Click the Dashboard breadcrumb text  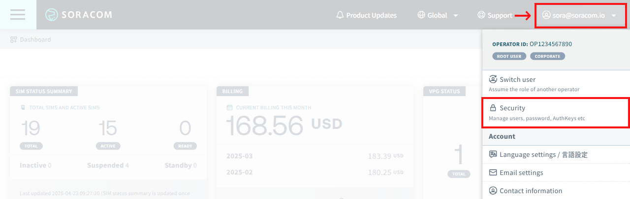(35, 40)
